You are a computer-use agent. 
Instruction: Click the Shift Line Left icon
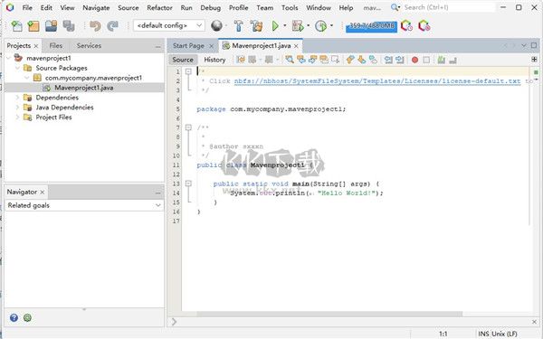pos(388,60)
